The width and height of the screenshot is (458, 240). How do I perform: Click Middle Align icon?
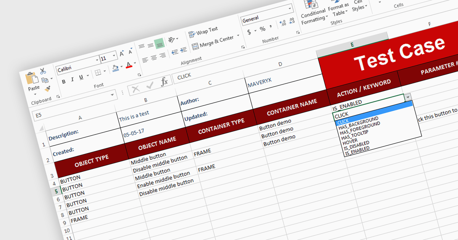(x=150, y=45)
